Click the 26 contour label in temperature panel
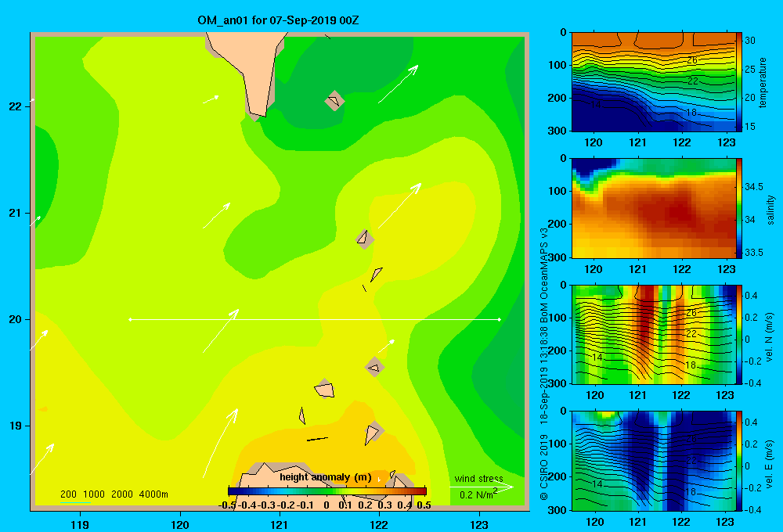The image size is (783, 532). (692, 60)
